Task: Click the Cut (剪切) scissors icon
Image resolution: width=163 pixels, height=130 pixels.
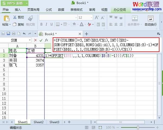Action: pos(15,17)
